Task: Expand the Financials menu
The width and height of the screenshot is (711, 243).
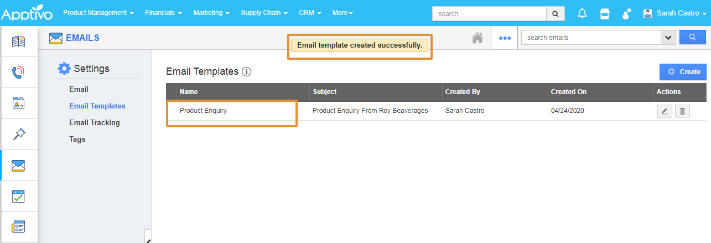Action: (163, 13)
